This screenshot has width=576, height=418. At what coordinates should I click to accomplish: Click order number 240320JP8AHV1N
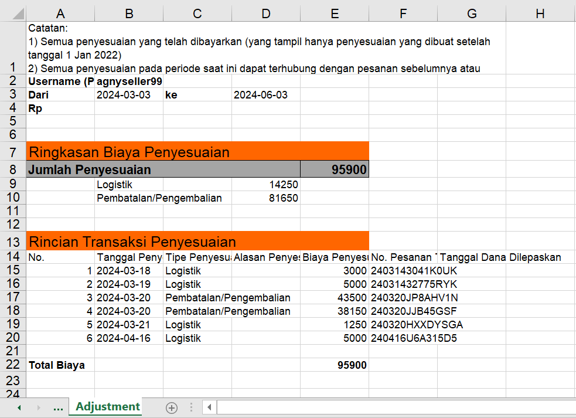pos(414,297)
